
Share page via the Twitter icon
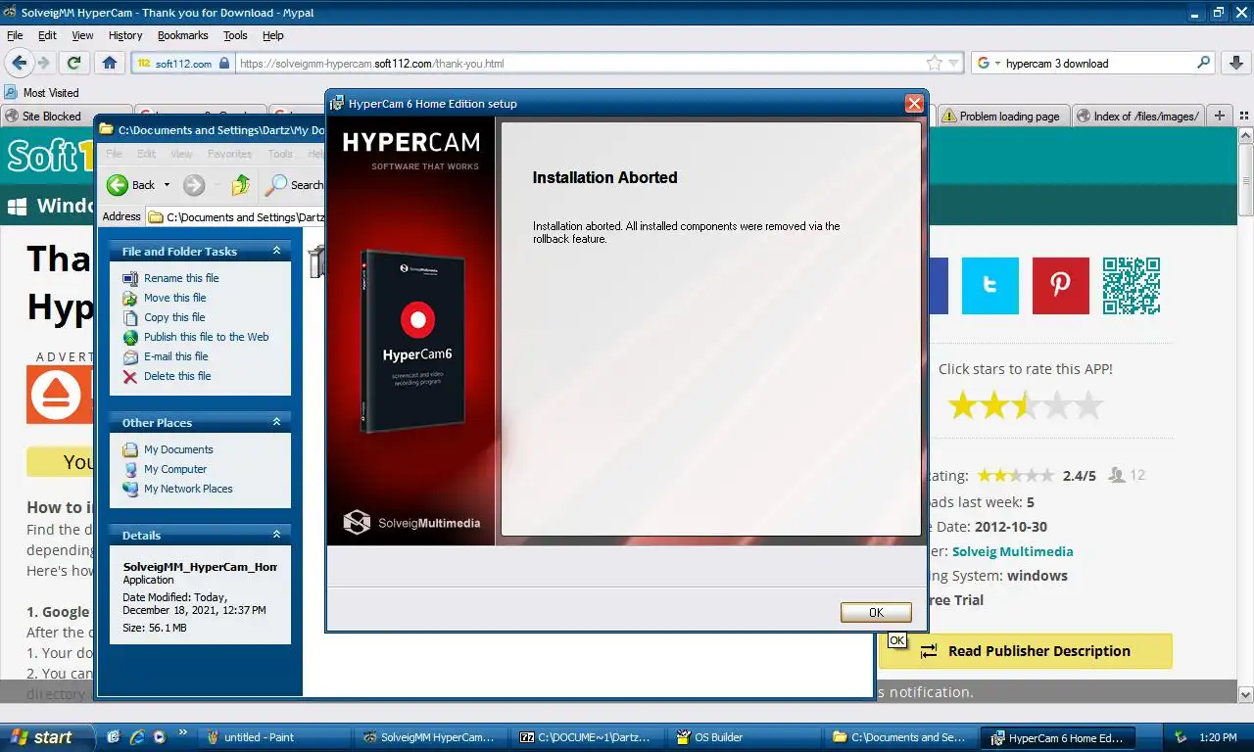coord(990,286)
